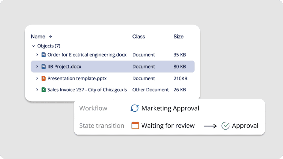Expand Order for Electrical engineering.docx row
The image size is (283, 159).
pyautogui.click(x=37, y=55)
